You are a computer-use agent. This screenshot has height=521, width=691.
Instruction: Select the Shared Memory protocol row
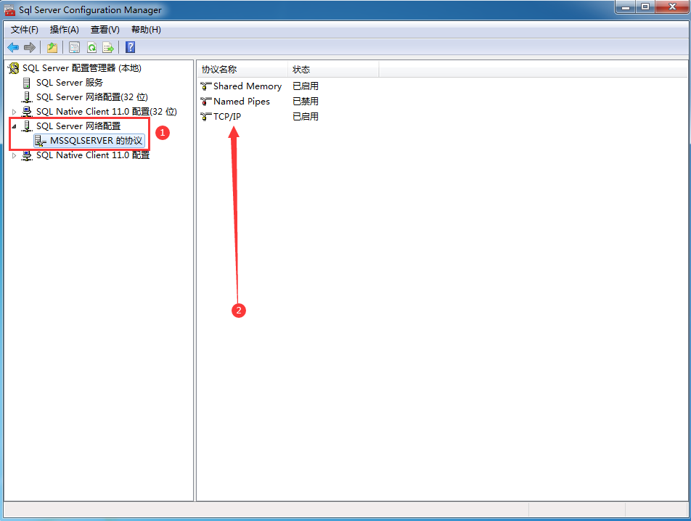248,86
